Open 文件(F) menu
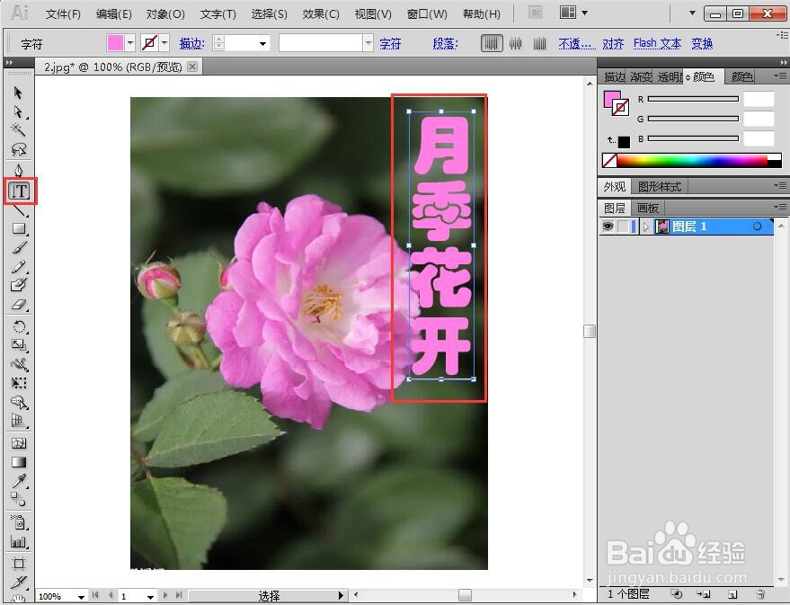Viewport: 790px width, 605px height. pos(63,14)
